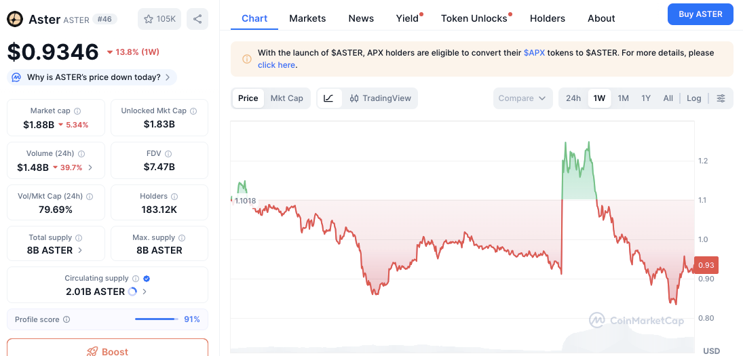Click the Profile score progress bar
This screenshot has width=743, height=356.
click(x=157, y=319)
